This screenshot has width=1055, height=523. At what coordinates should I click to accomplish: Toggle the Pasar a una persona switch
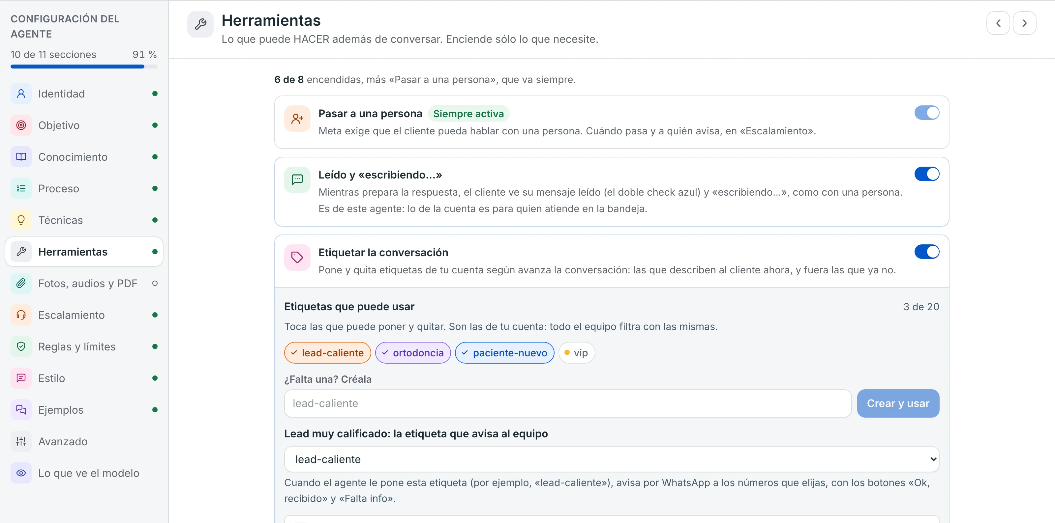pos(926,113)
